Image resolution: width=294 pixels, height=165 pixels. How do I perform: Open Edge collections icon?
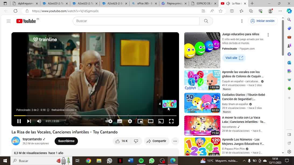point(251,11)
